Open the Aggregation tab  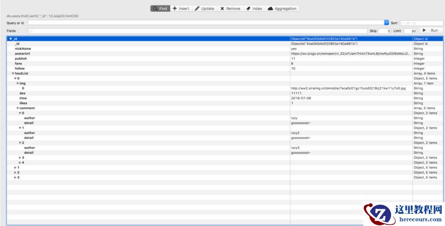click(282, 8)
